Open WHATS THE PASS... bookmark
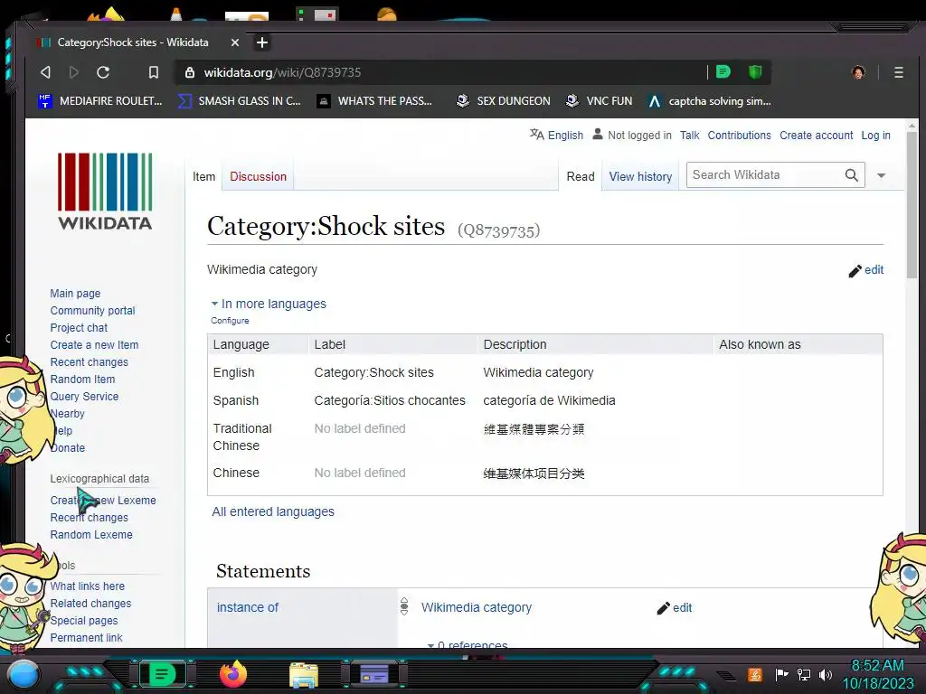The height and width of the screenshot is (694, 926). (x=374, y=101)
